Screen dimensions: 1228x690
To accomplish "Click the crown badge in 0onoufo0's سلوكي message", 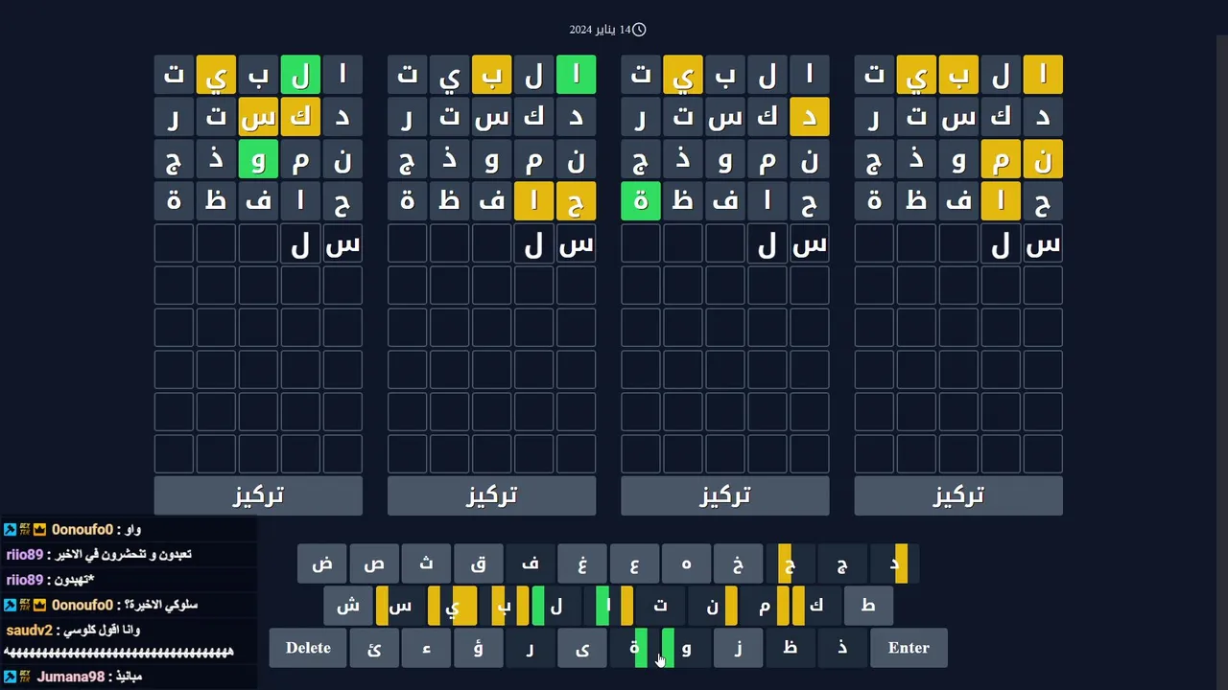I will coord(40,606).
